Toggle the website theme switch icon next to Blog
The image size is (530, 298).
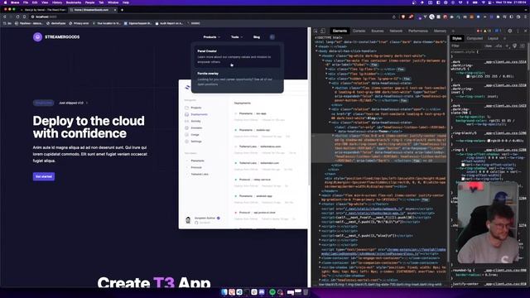pyautogui.click(x=272, y=36)
